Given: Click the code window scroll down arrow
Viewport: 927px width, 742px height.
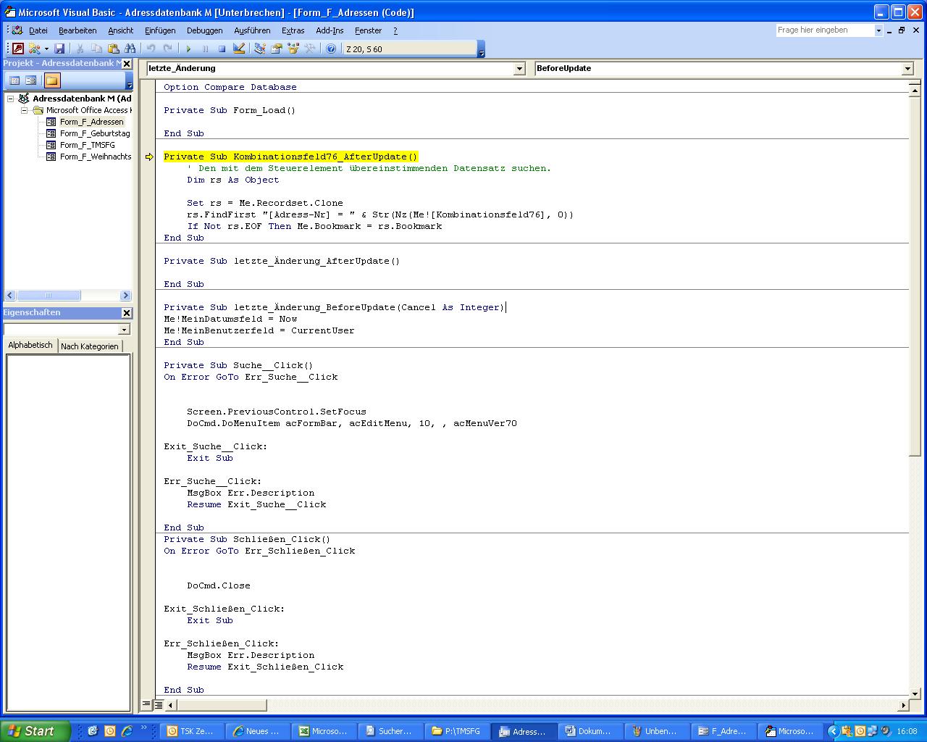Looking at the screenshot, I should pos(914,694).
